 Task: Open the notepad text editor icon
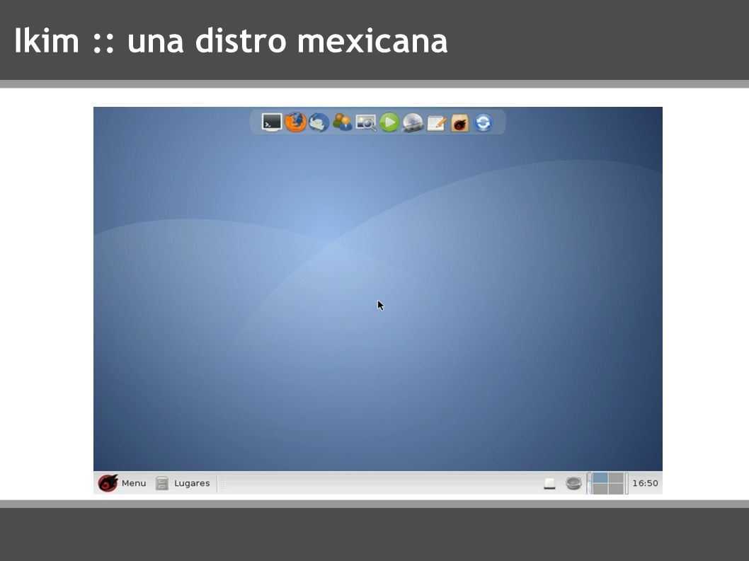click(x=436, y=123)
